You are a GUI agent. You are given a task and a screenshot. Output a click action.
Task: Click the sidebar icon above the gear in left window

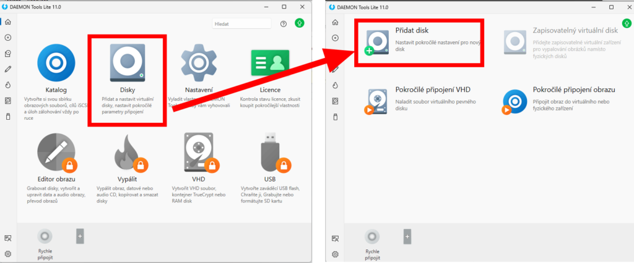(7, 238)
